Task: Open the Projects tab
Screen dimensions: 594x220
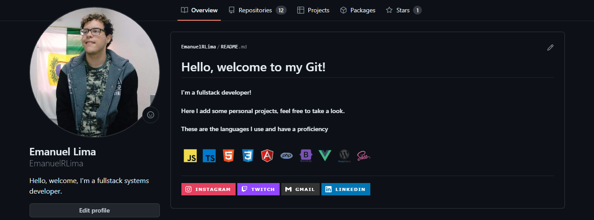Action: coord(313,10)
